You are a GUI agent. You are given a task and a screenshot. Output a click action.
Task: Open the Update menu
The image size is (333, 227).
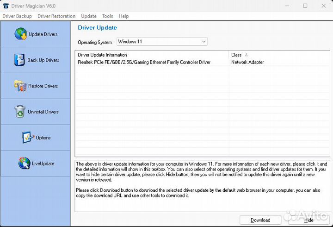pos(89,16)
